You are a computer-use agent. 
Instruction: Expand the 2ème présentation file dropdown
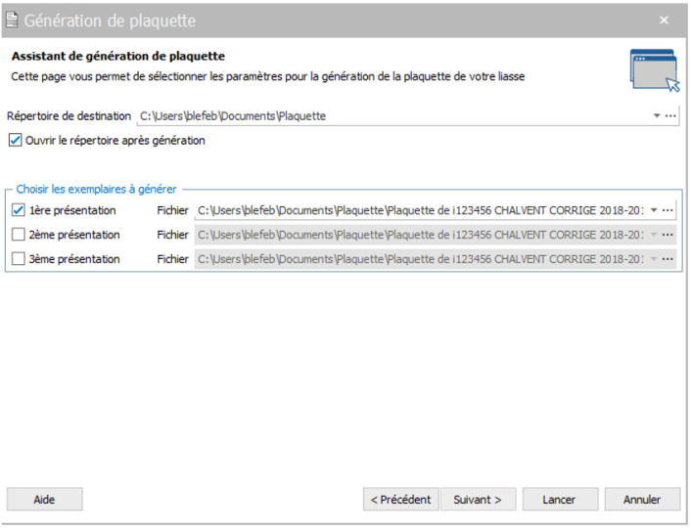[x=654, y=235]
